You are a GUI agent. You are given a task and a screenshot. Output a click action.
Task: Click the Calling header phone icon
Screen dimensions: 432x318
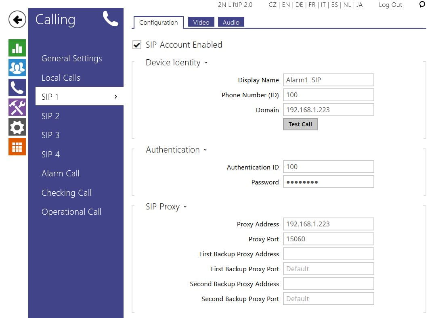[111, 19]
